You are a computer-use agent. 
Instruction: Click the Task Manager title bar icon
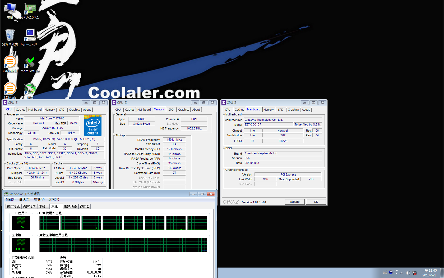[6, 194]
